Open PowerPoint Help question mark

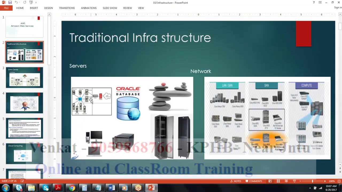314,2
